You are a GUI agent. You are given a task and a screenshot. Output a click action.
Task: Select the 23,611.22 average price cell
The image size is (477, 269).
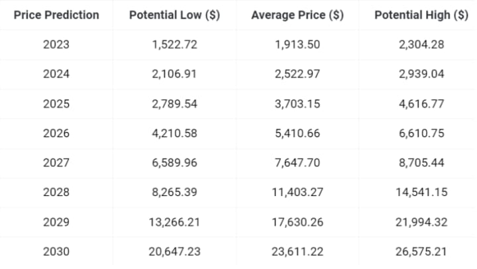tap(297, 251)
